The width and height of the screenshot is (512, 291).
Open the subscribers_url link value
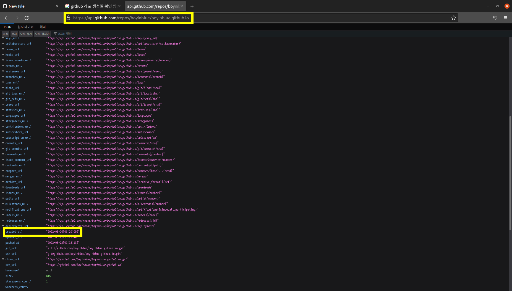(101, 132)
